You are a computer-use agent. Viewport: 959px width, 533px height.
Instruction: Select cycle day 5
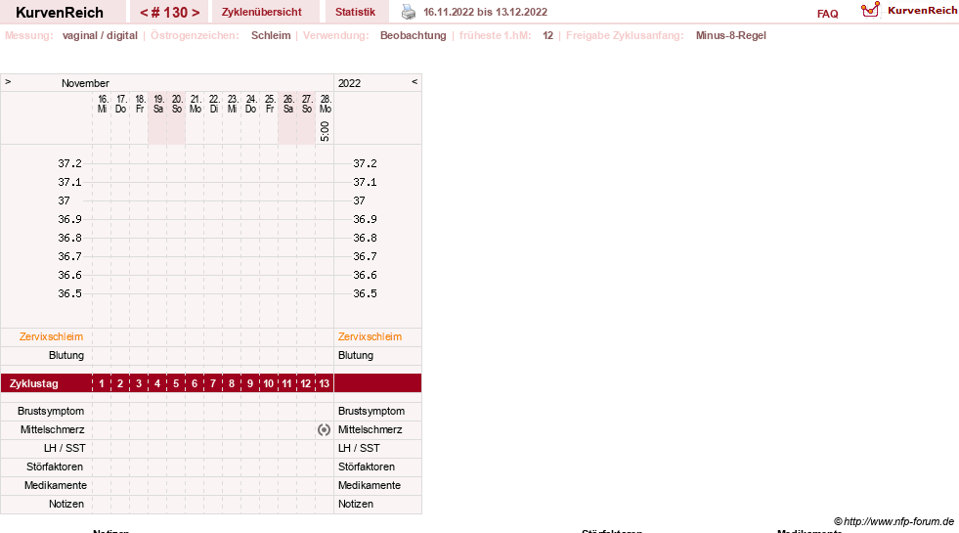[x=176, y=383]
